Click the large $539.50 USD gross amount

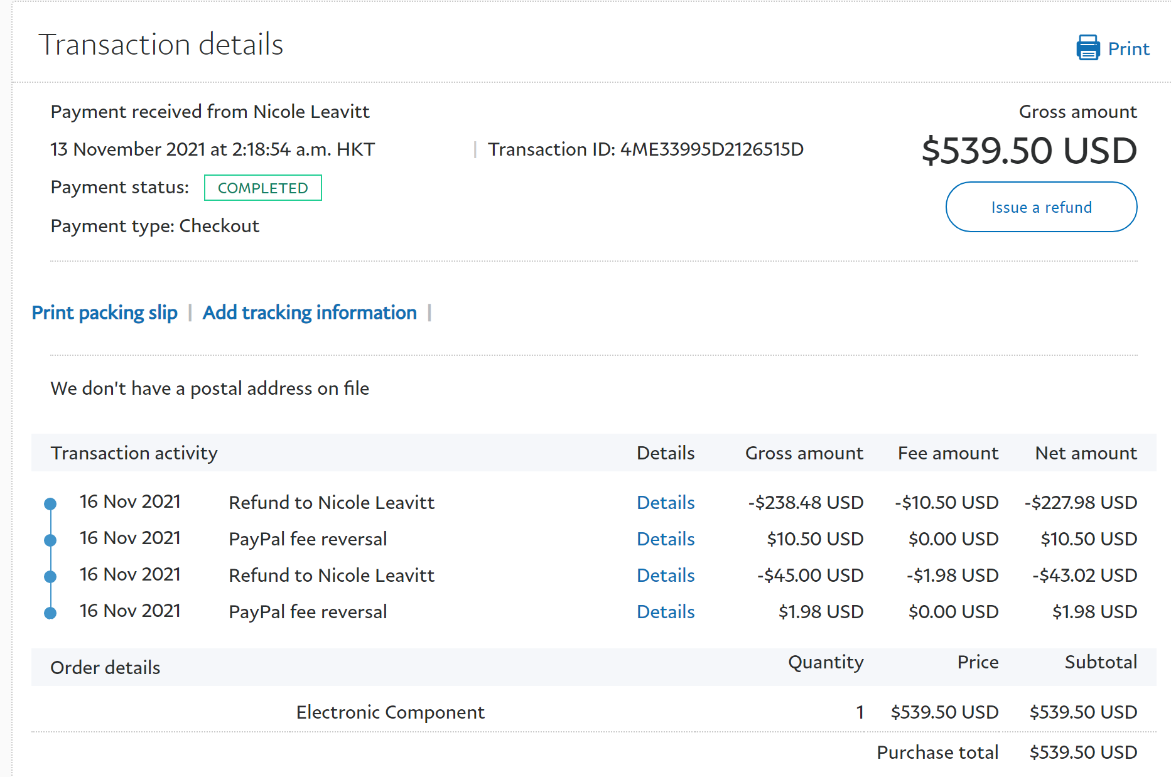click(x=1028, y=151)
